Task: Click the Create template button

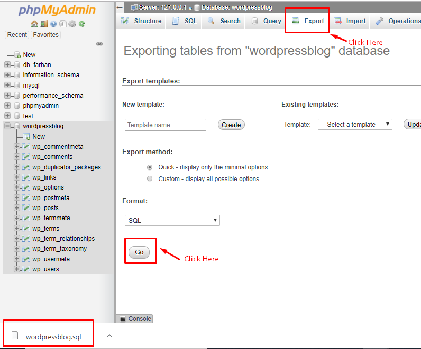Action: 231,125
